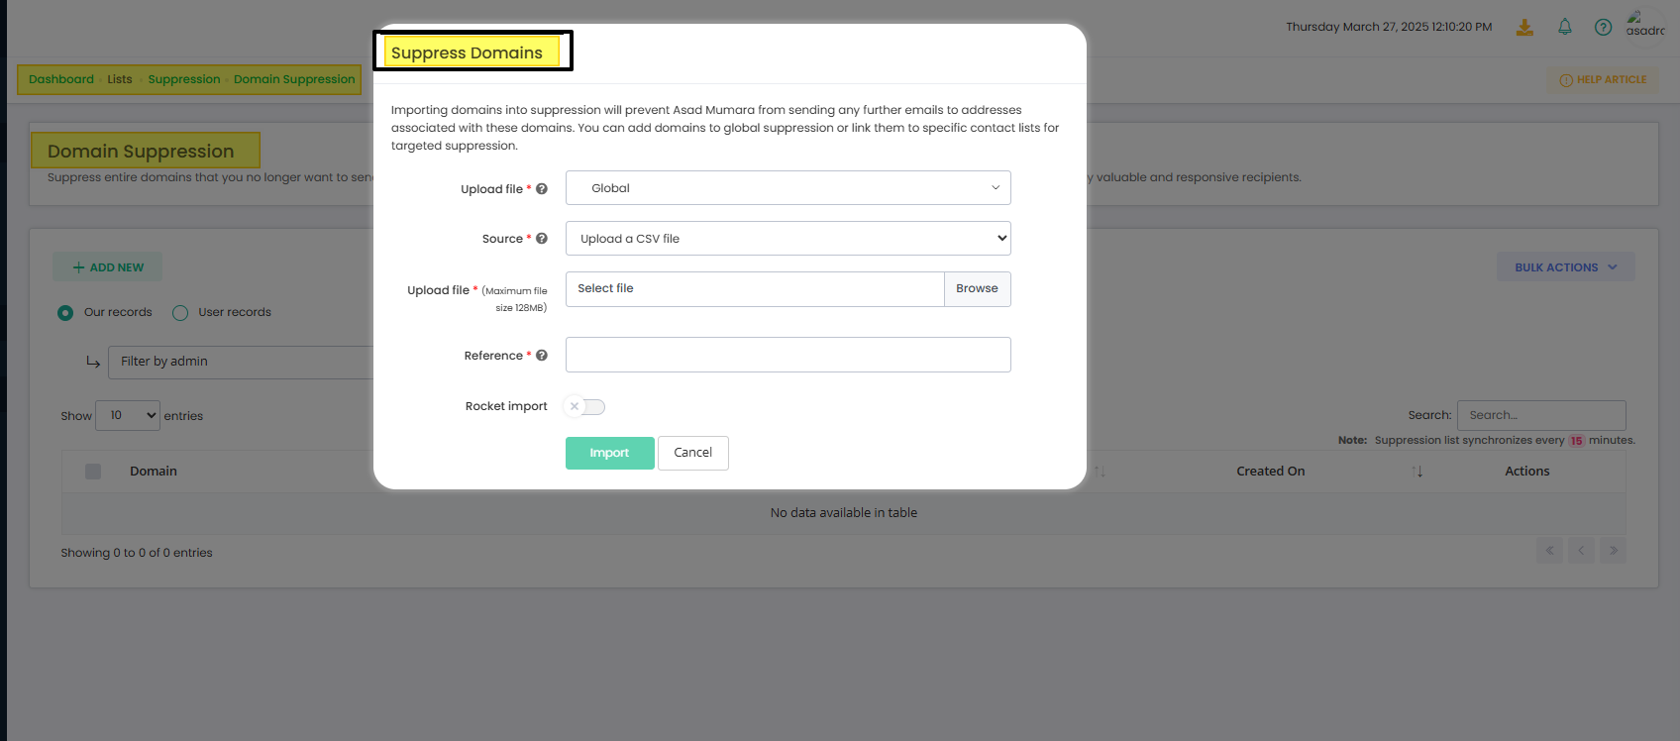Click the table Search box
The image size is (1680, 741).
click(x=1541, y=415)
